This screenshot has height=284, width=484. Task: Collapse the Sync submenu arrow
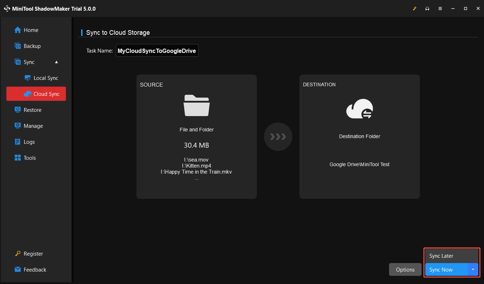[x=56, y=62]
